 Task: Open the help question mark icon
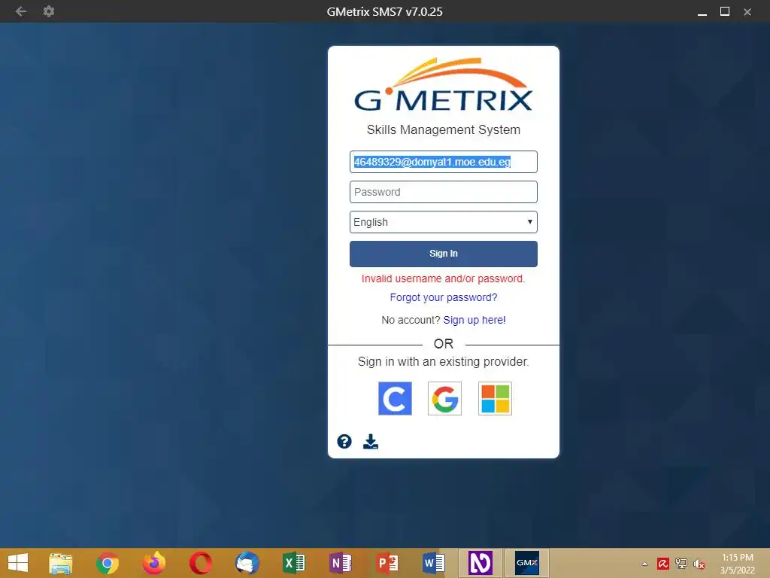(344, 441)
